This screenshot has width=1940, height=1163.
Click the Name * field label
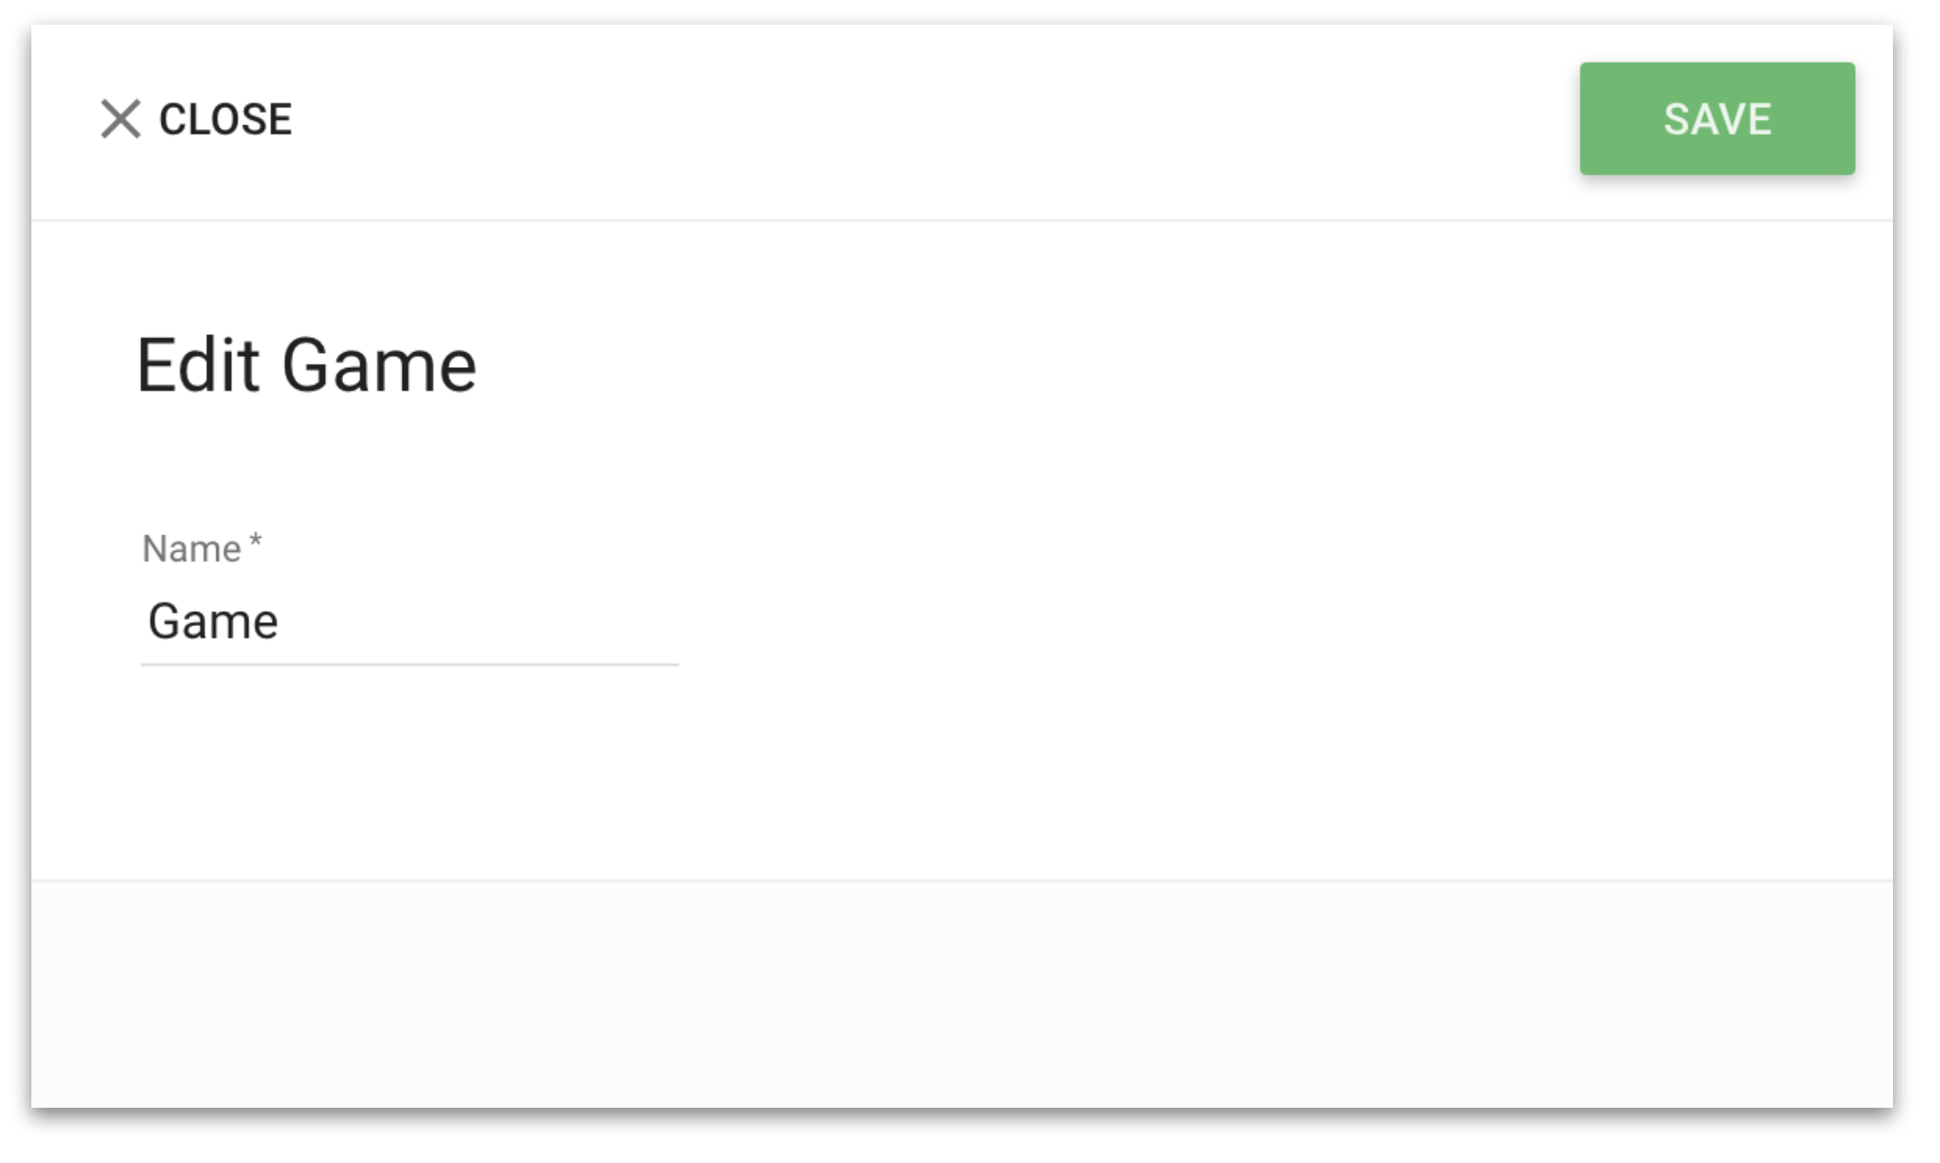(x=201, y=549)
